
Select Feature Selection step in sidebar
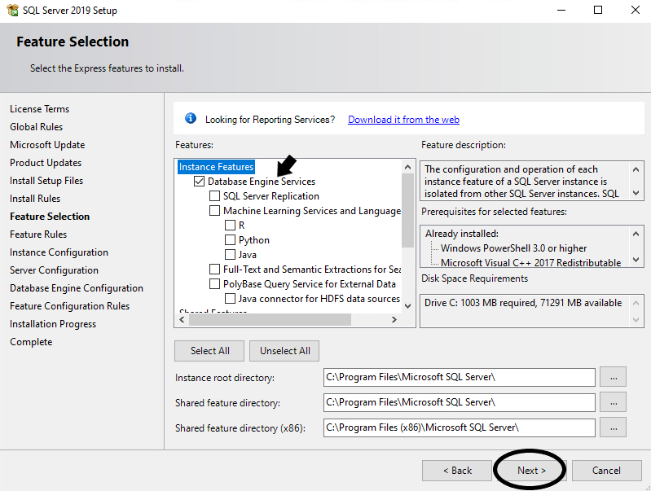point(50,217)
